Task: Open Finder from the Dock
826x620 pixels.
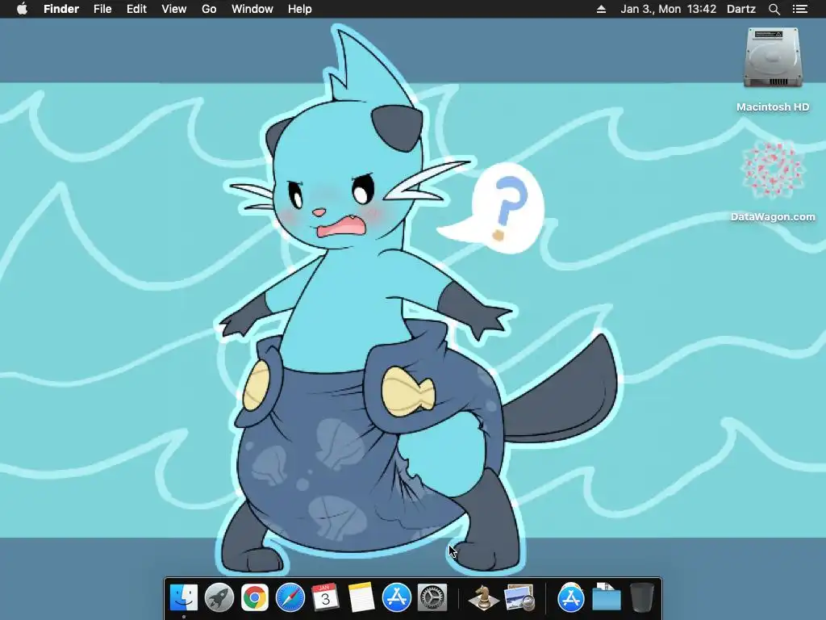Action: 184,597
